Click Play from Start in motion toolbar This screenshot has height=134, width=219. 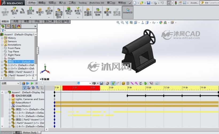pyautogui.click(x=28, y=83)
